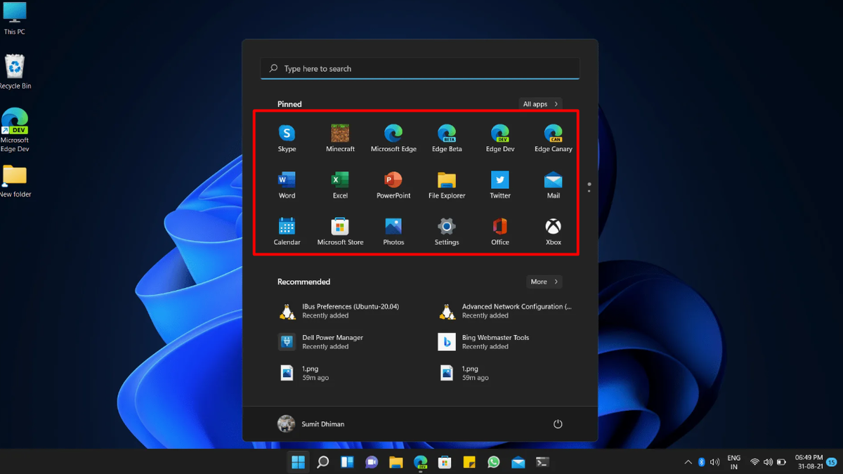The height and width of the screenshot is (474, 843).
Task: Open the pinned Skype app
Action: [287, 138]
